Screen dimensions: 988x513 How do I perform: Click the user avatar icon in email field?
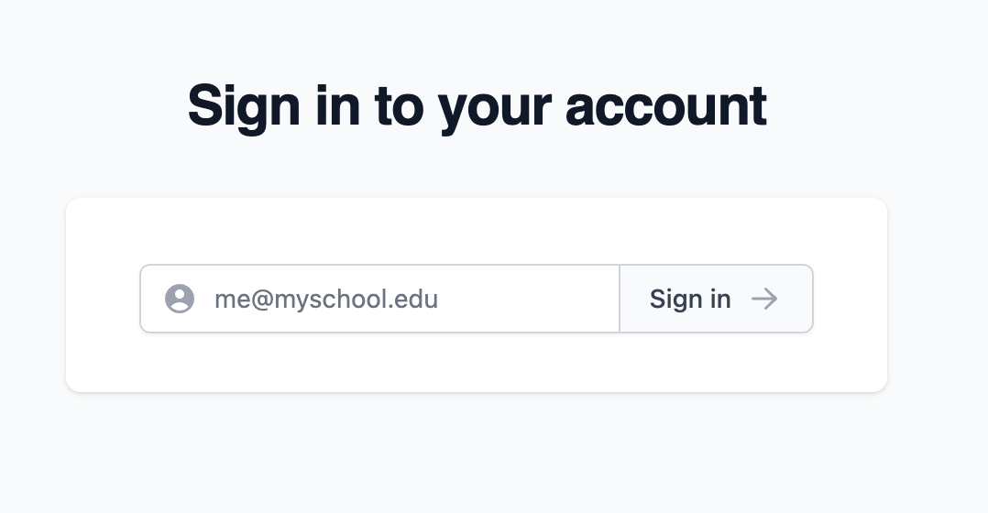coord(180,299)
